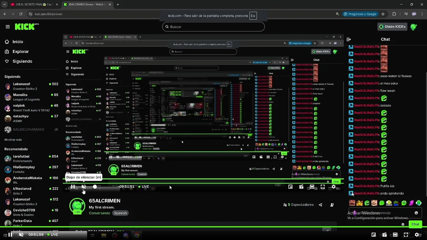Focus the Kick Buscar search field

(213, 27)
